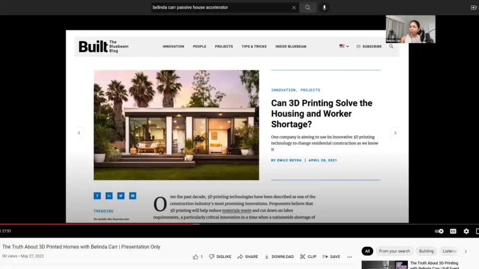Clear the search box text

click(x=294, y=7)
